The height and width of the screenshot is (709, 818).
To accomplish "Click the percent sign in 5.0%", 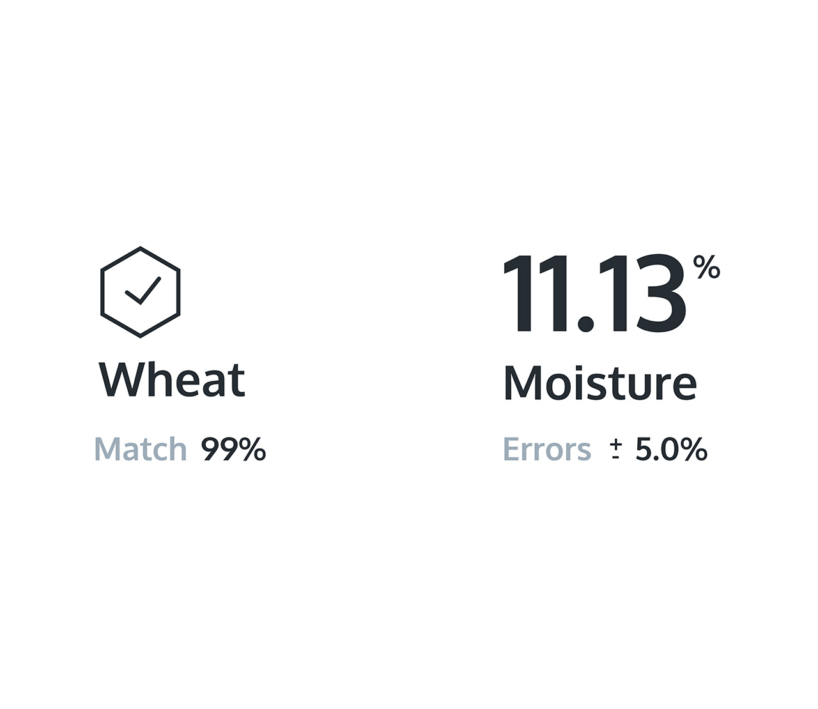I will [693, 450].
